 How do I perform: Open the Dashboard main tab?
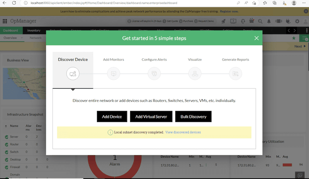[10, 31]
